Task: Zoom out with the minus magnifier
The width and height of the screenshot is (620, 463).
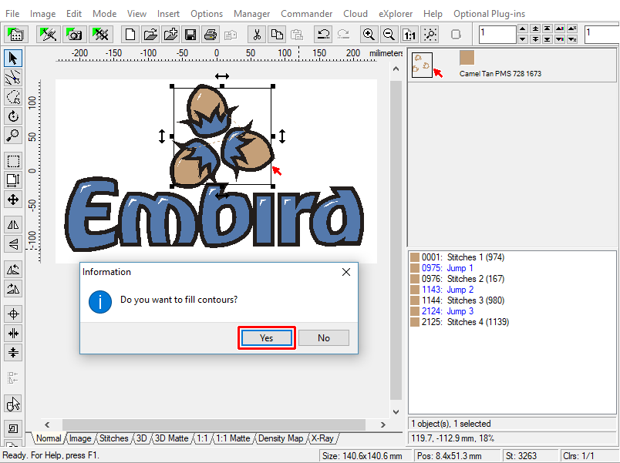Action: click(x=389, y=35)
